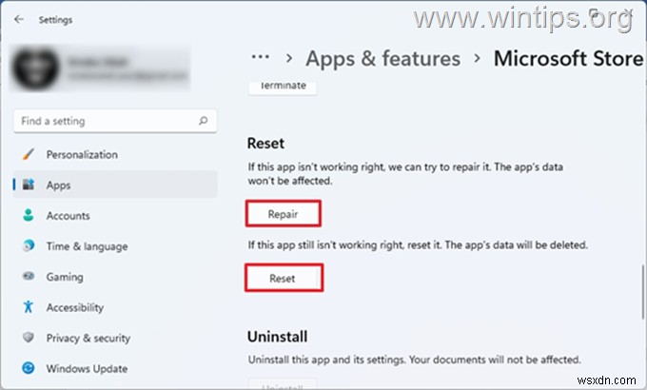Screen dimensions: 647x390
Task: Click text 'Your documents will not be affected'
Action: click(x=495, y=360)
